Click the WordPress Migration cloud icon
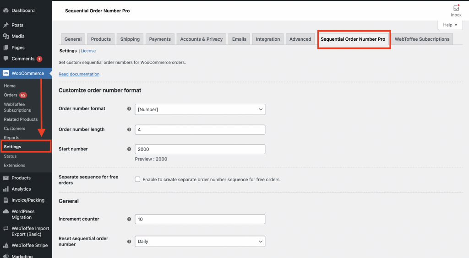 click(5, 211)
